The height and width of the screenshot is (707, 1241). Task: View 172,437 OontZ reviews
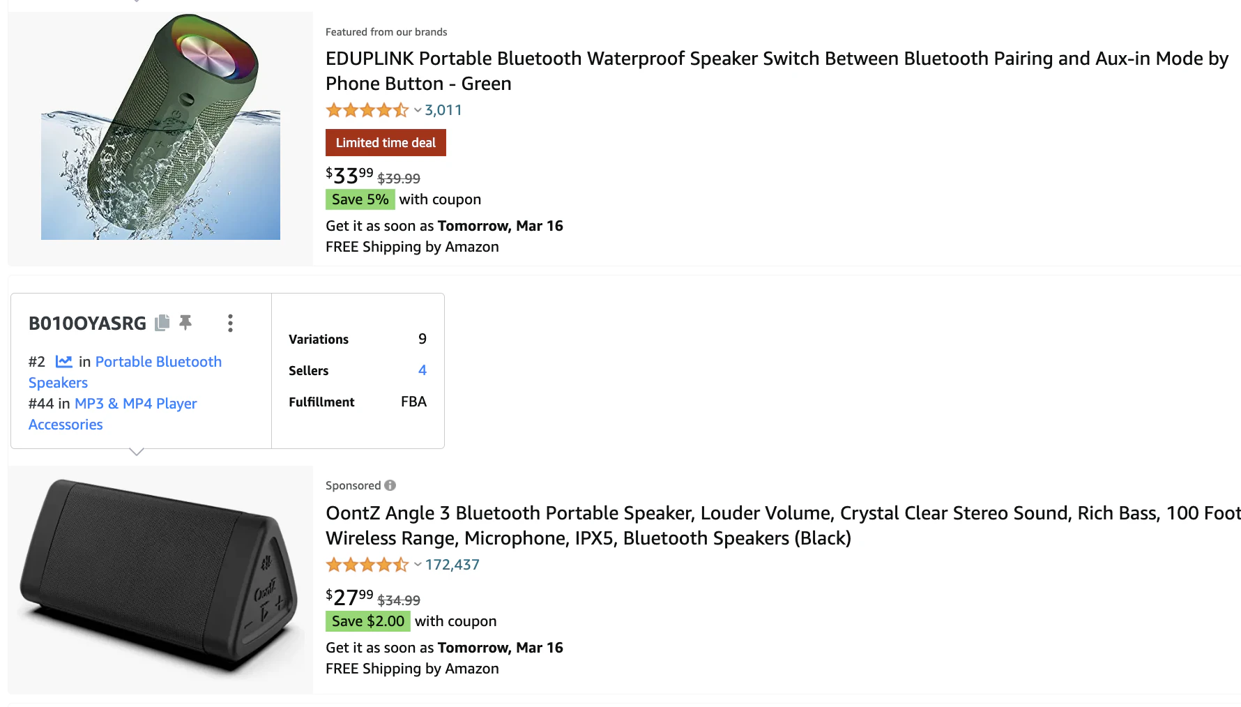452,565
